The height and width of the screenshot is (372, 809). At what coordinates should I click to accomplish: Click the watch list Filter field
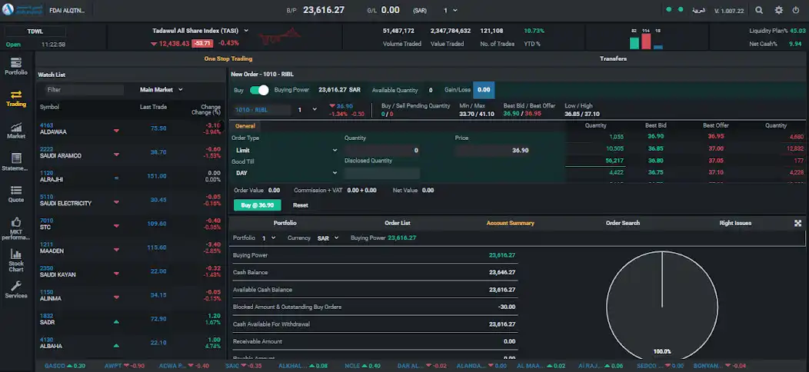[x=84, y=90]
